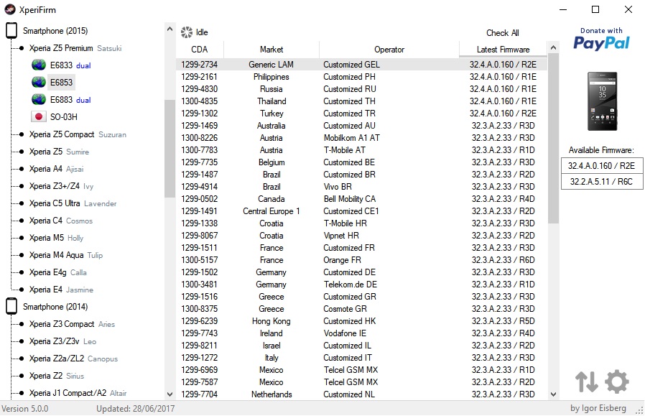Open Xperia Z2a/ZL2 Canopus entry
The image size is (645, 416).
pos(74,359)
